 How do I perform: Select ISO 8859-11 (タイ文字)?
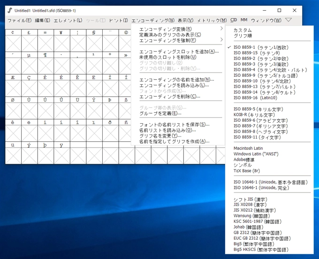click(x=269, y=137)
